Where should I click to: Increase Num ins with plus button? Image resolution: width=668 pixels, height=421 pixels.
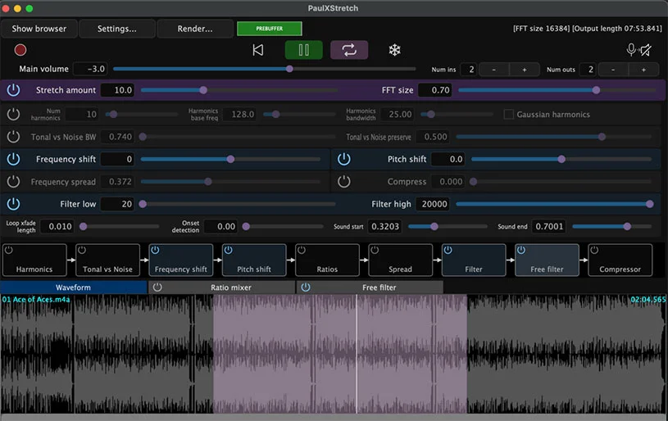tap(524, 70)
